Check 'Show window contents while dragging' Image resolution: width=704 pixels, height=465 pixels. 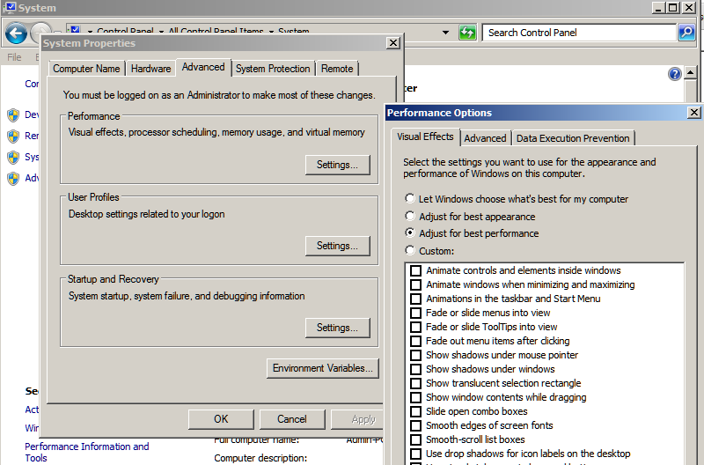(415, 397)
